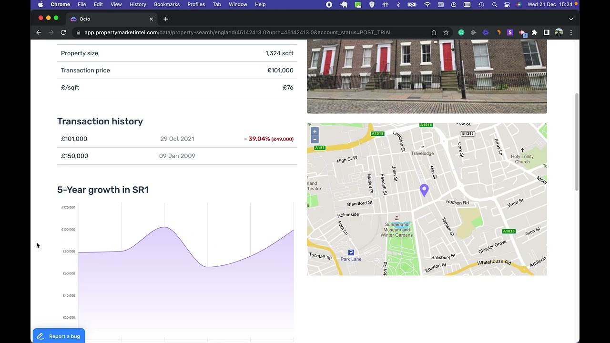610x343 pixels.
Task: Select the Octo browser tab
Action: [x=112, y=19]
